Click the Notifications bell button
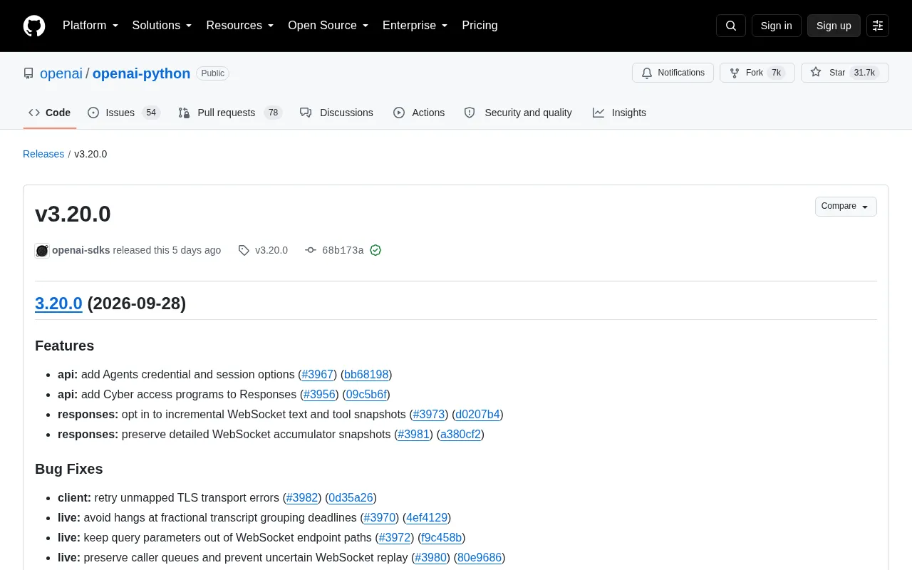The image size is (912, 570). point(673,73)
